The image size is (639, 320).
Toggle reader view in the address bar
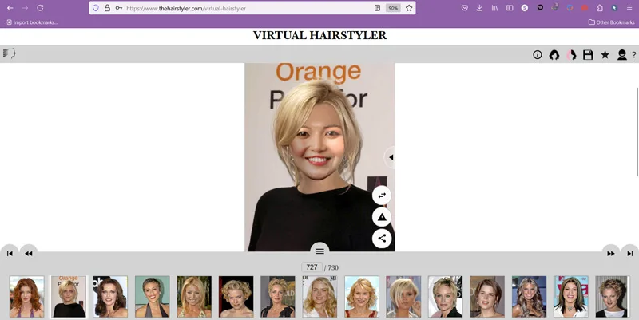point(377,8)
